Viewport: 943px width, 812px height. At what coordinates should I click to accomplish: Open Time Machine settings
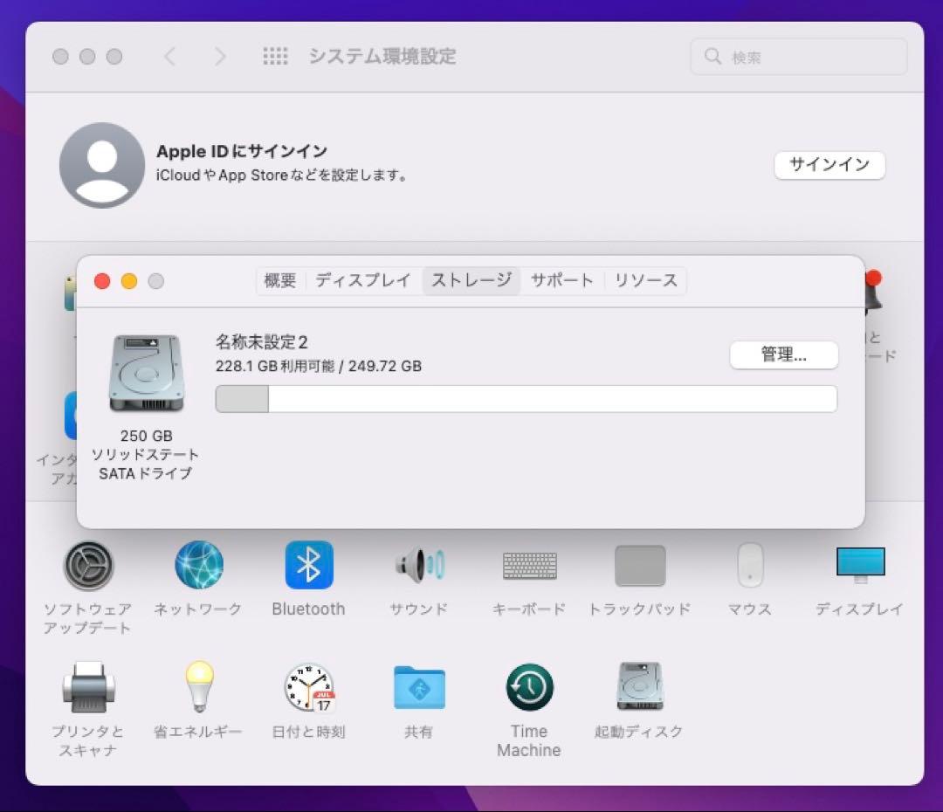pyautogui.click(x=528, y=688)
